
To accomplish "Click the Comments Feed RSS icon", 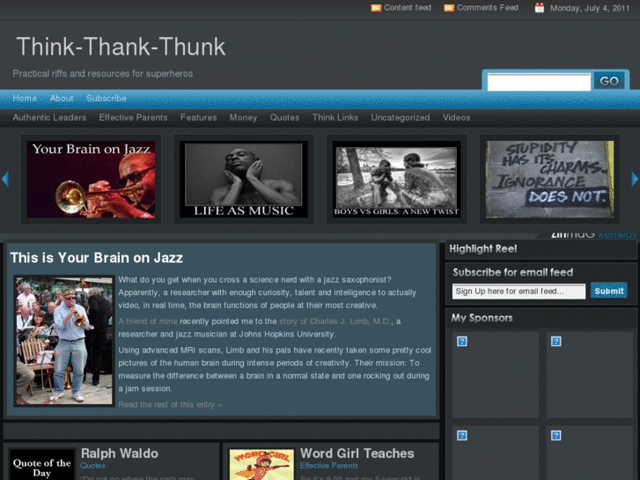I will (449, 8).
